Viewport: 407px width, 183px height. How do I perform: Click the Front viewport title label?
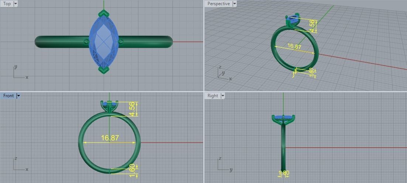[8, 96]
